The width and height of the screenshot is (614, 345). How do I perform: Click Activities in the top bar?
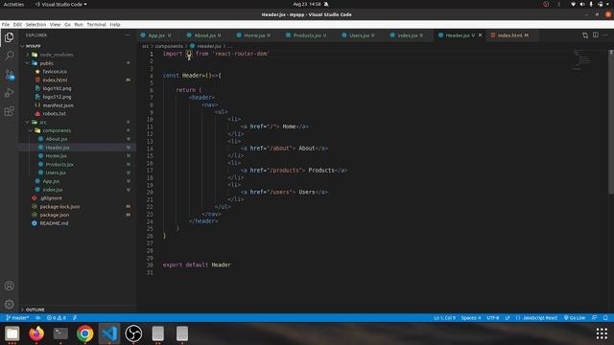pyautogui.click(x=13, y=4)
